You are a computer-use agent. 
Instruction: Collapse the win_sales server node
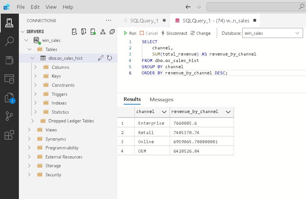coord(26,40)
